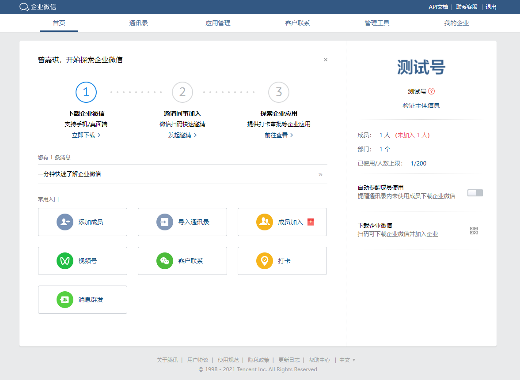
Task: Click the red question mark beside 测试号
Action: pyautogui.click(x=432, y=91)
